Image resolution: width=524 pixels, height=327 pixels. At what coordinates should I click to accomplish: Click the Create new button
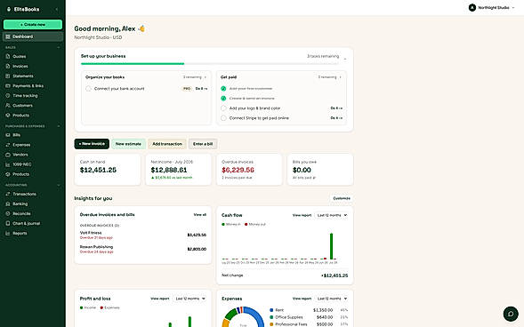[x=33, y=25]
